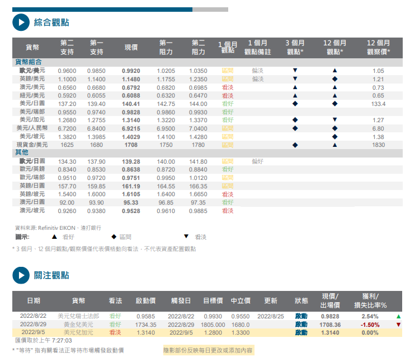Click the 現價 column header in top table
The height and width of the screenshot is (361, 410).
pyautogui.click(x=131, y=48)
